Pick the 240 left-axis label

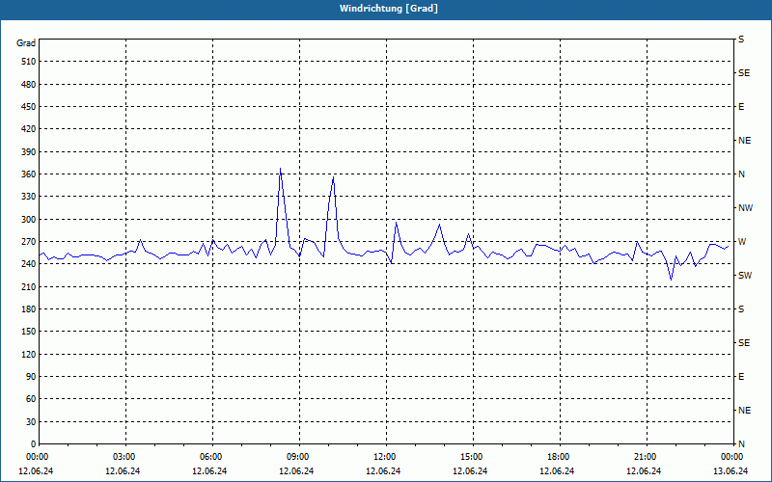point(29,264)
